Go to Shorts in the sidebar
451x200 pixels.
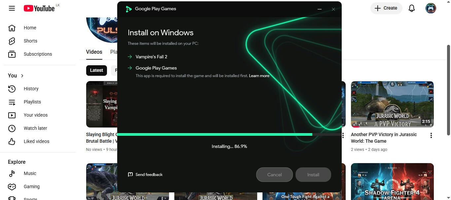30,41
